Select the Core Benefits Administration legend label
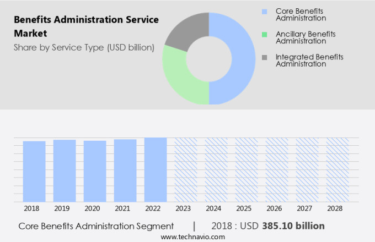 pyautogui.click(x=301, y=15)
